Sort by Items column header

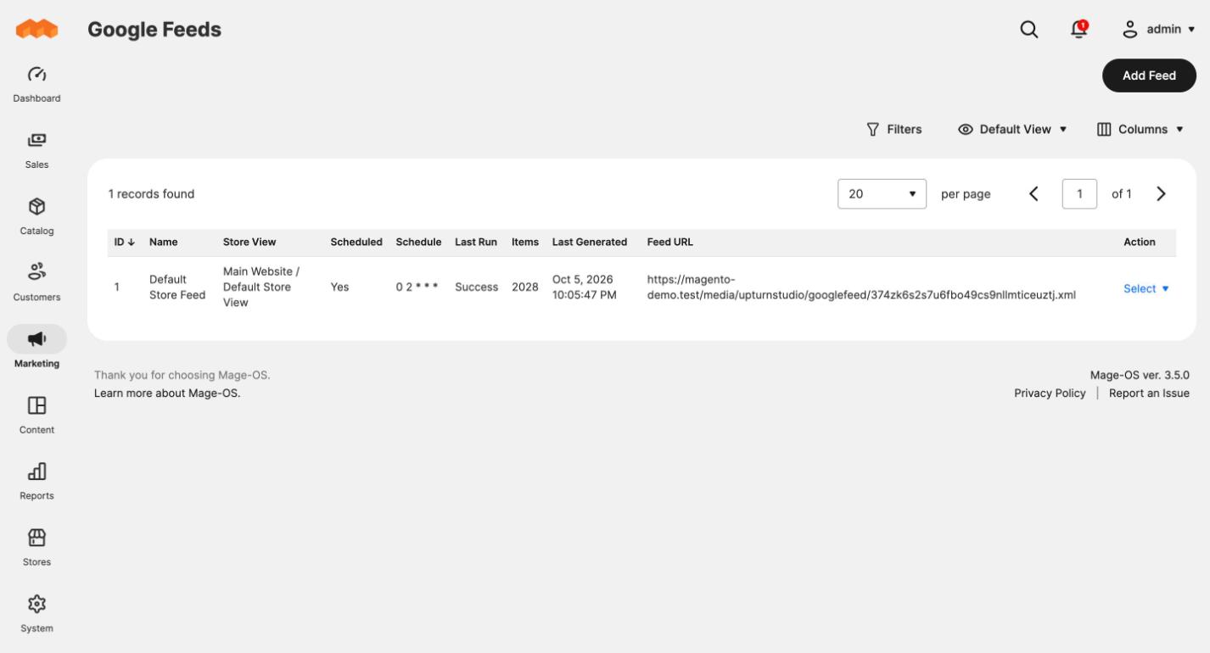pos(525,242)
